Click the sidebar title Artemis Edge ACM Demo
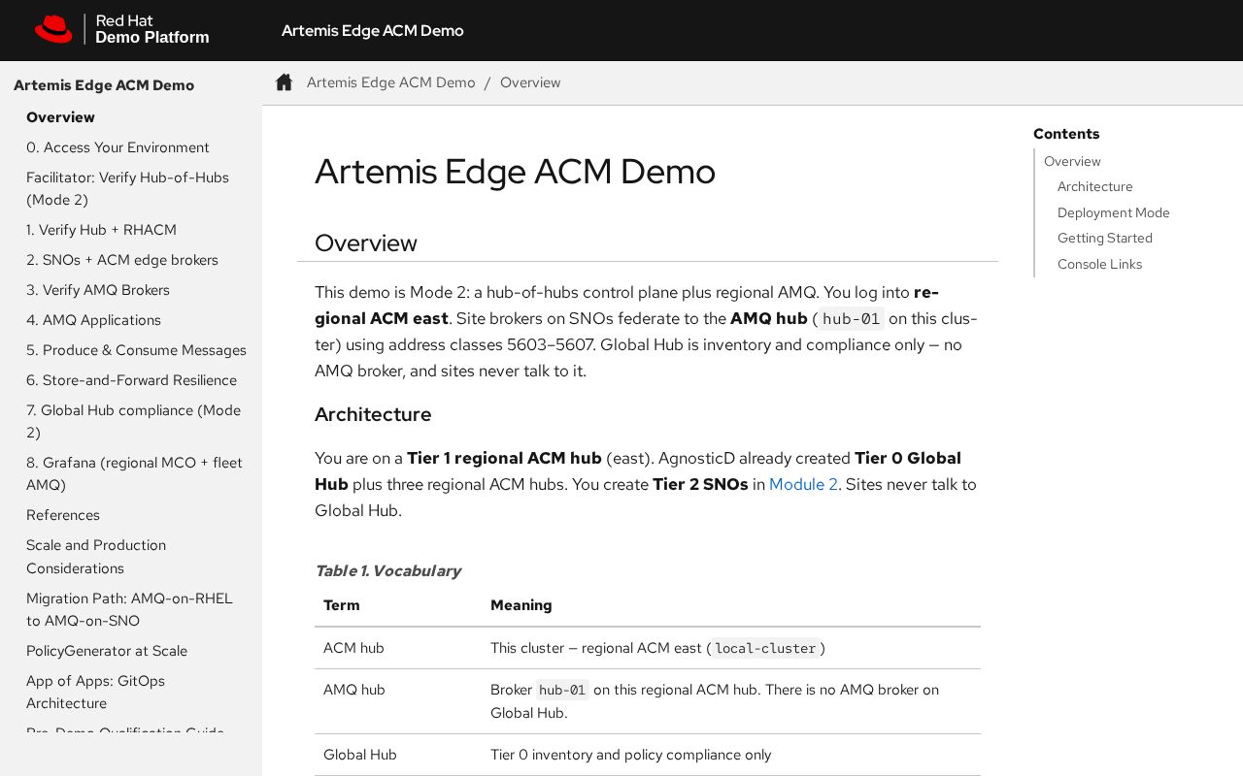 point(104,85)
